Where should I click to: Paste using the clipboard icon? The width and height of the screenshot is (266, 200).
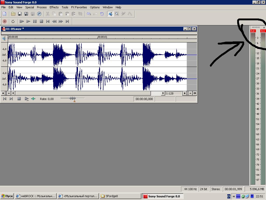61,14
